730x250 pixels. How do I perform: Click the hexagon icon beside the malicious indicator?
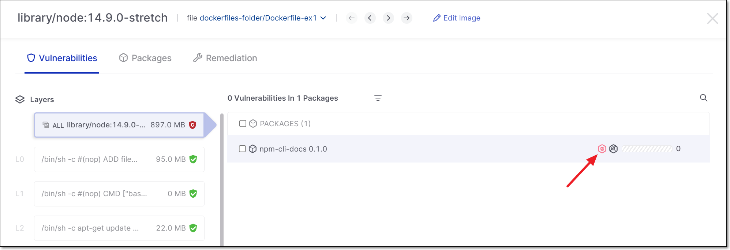tap(614, 149)
